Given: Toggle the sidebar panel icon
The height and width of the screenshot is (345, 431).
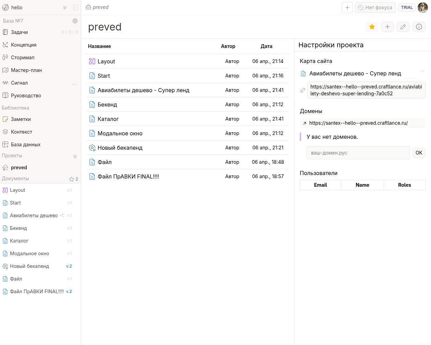Looking at the screenshot, I should pyautogui.click(x=76, y=8).
